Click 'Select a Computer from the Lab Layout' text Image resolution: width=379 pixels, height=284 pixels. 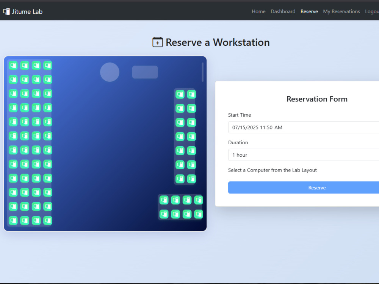point(273,170)
